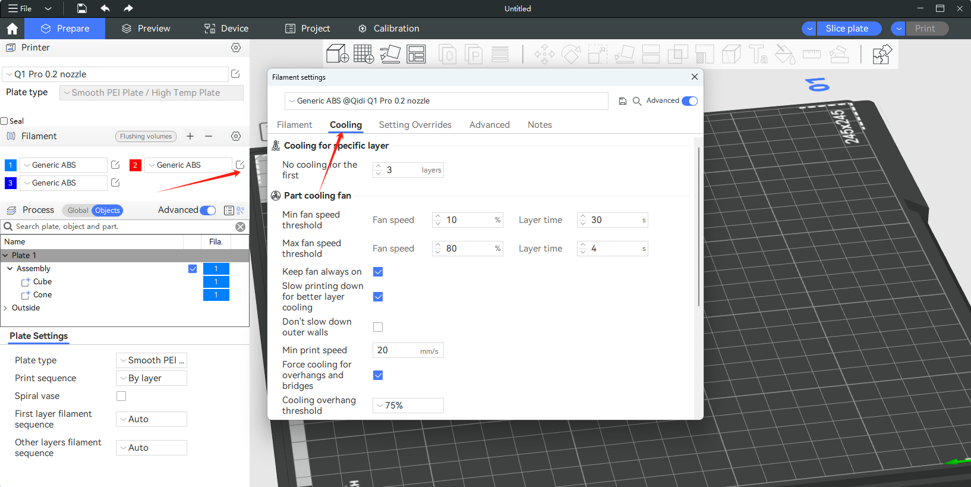This screenshot has width=971, height=487.
Task: Expand the Outside tree item
Action: coord(6,308)
